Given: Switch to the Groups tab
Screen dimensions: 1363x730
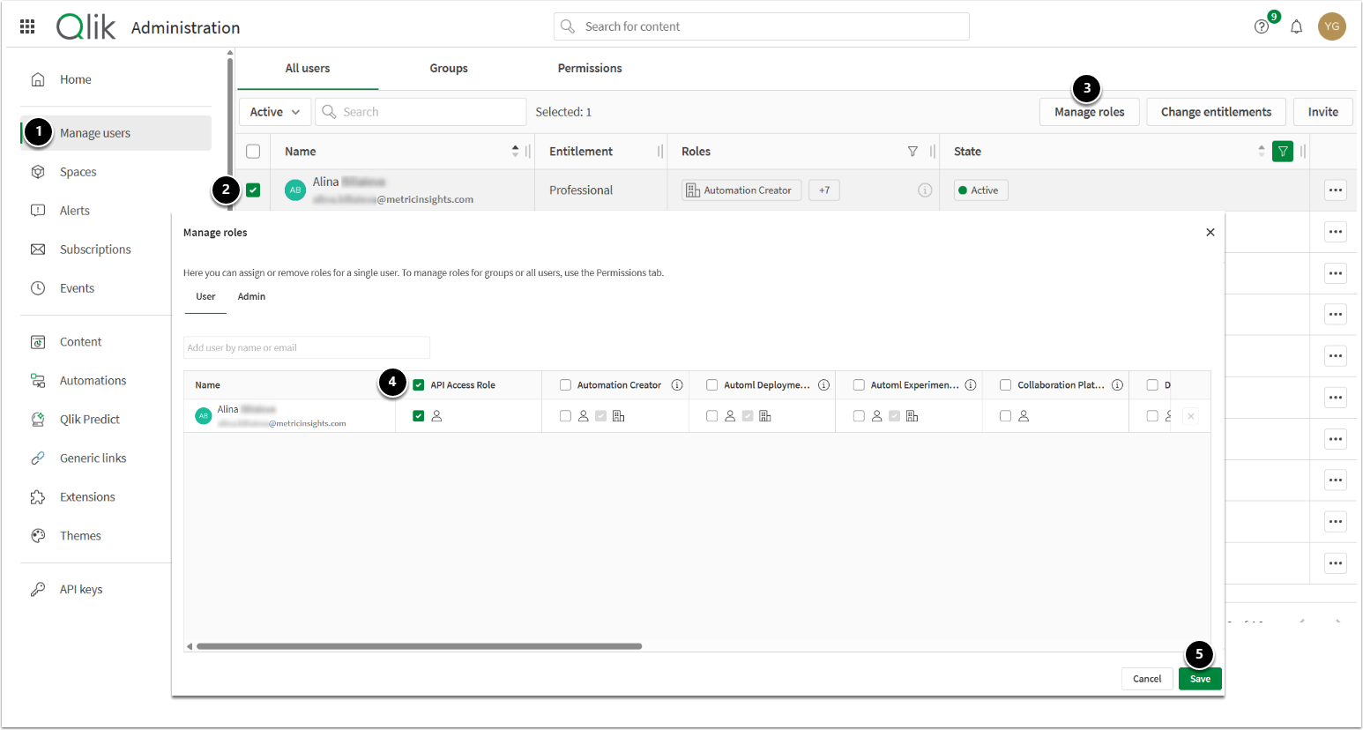Looking at the screenshot, I should [x=449, y=69].
